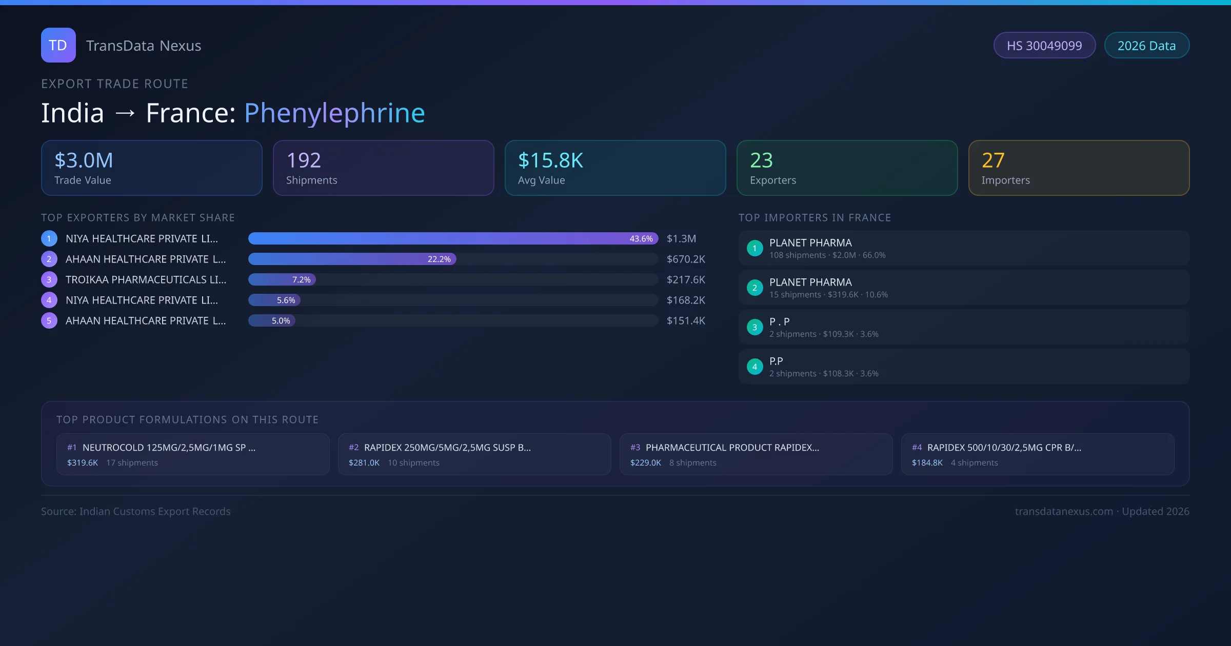Select the 27 Importers card
Viewport: 1231px width, 646px height.
pyautogui.click(x=1079, y=168)
